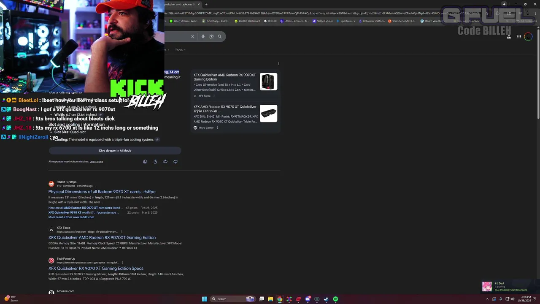The image size is (540, 304).
Task: Open Google Lens image search icon
Action: (x=211, y=37)
